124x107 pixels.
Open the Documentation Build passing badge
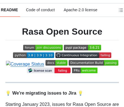[x=93, y=63]
